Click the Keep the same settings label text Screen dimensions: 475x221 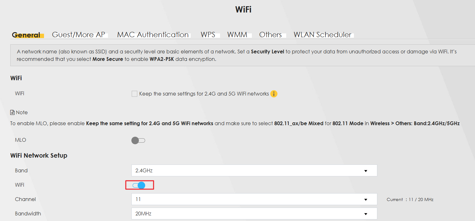pos(204,94)
